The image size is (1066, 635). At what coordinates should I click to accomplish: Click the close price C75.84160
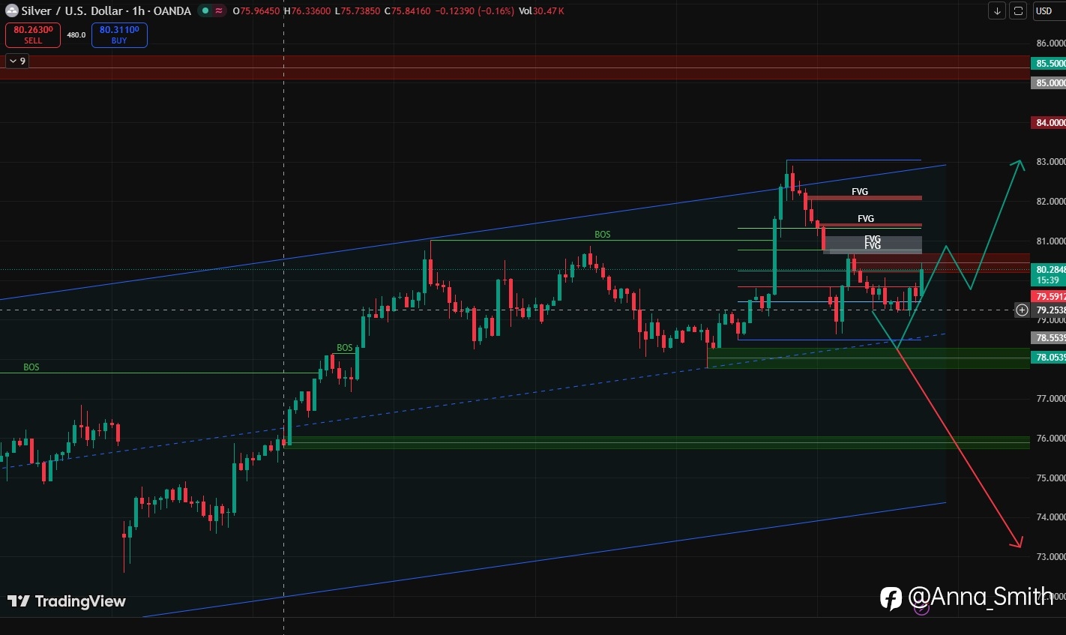(x=406, y=11)
